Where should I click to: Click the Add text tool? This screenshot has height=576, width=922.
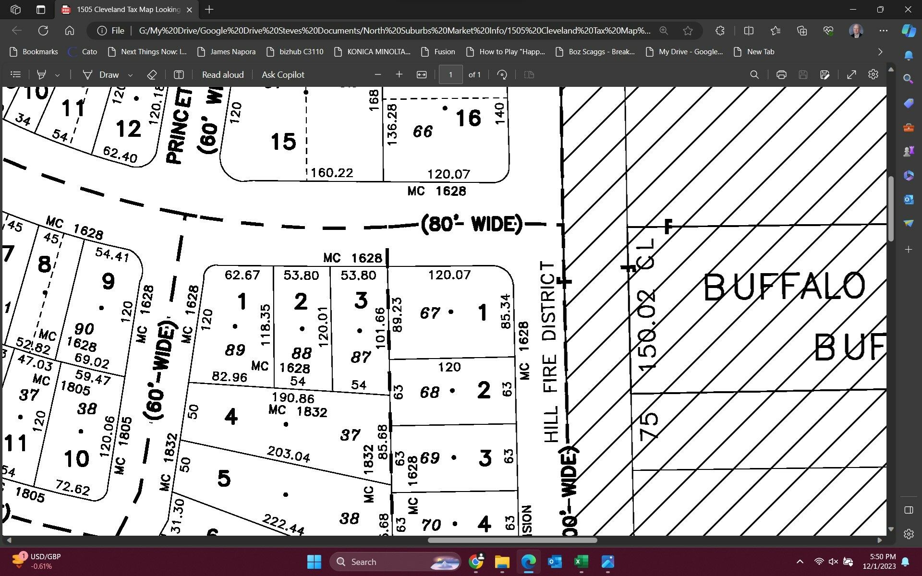178,74
